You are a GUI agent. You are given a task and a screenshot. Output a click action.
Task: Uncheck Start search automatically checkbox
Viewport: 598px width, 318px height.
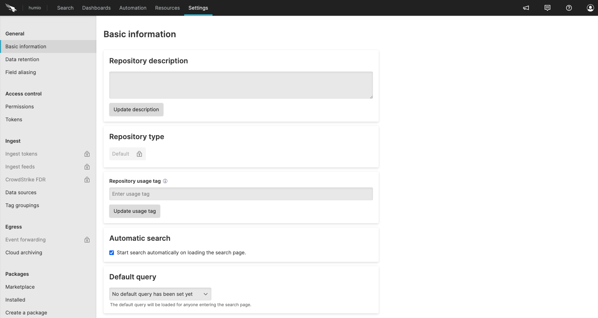point(112,253)
